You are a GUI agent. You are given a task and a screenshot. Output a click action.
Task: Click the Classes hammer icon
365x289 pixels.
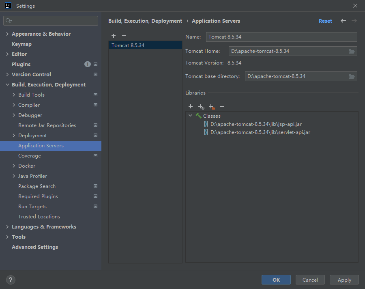pyautogui.click(x=198, y=116)
